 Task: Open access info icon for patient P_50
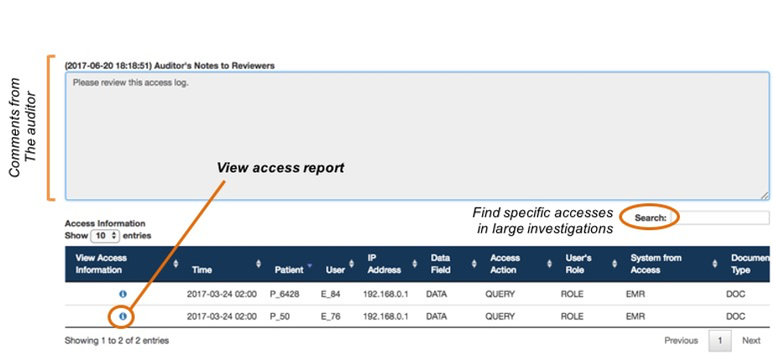tap(122, 316)
